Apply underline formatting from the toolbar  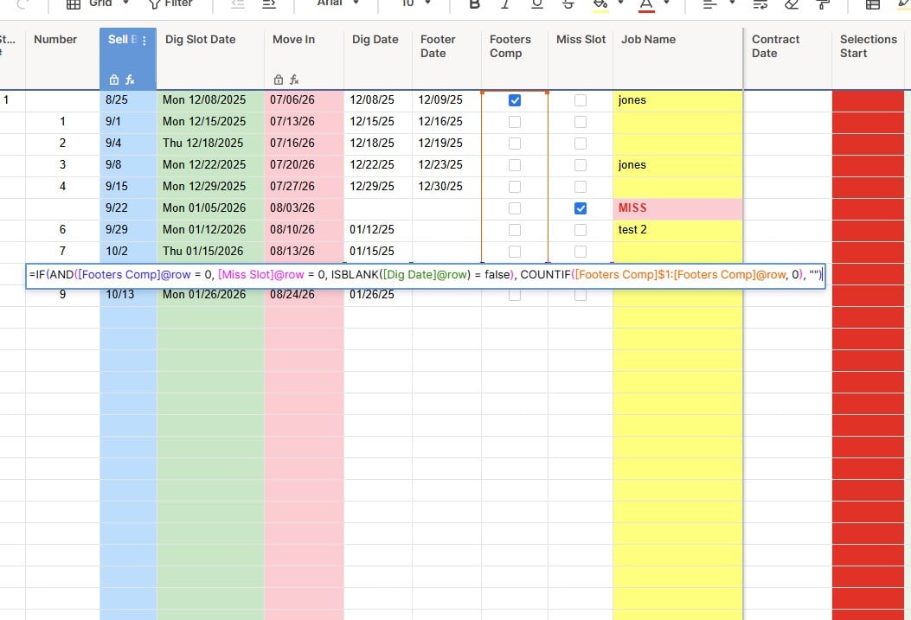point(537,4)
